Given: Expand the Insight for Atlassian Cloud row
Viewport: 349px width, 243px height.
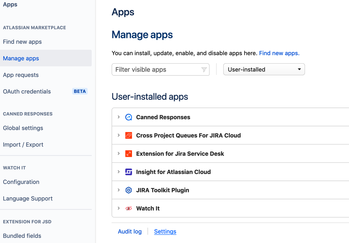Looking at the screenshot, I should coord(119,172).
